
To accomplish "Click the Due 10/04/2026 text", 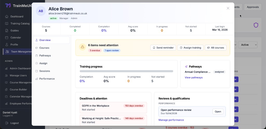I will click(x=169, y=113).
